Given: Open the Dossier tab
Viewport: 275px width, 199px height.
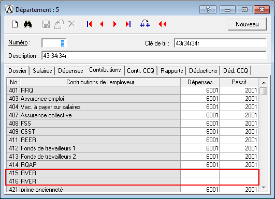Looking at the screenshot, I should click(18, 71).
